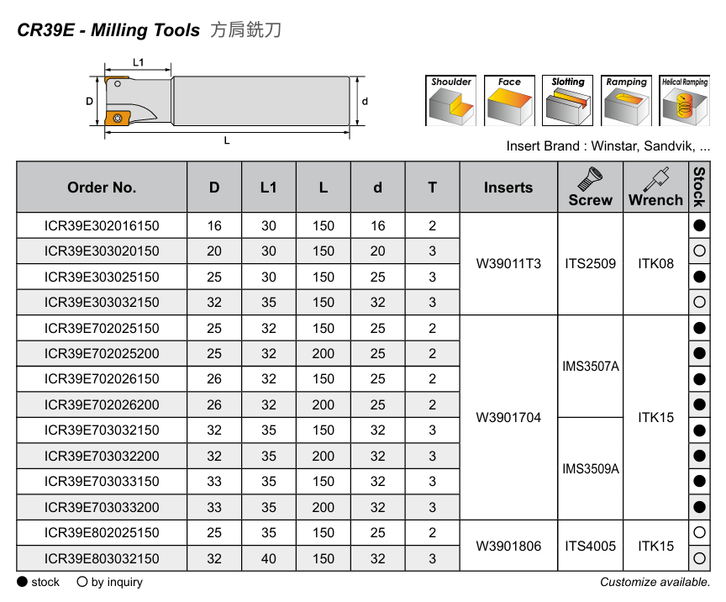This screenshot has width=726, height=602.
Task: Click screw code IMS3509A
Action: click(591, 468)
